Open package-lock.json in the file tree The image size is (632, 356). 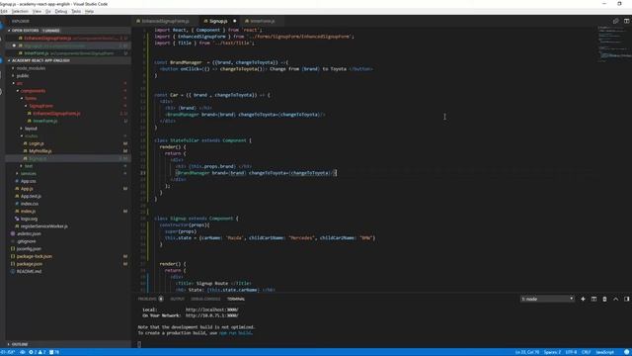coord(35,256)
